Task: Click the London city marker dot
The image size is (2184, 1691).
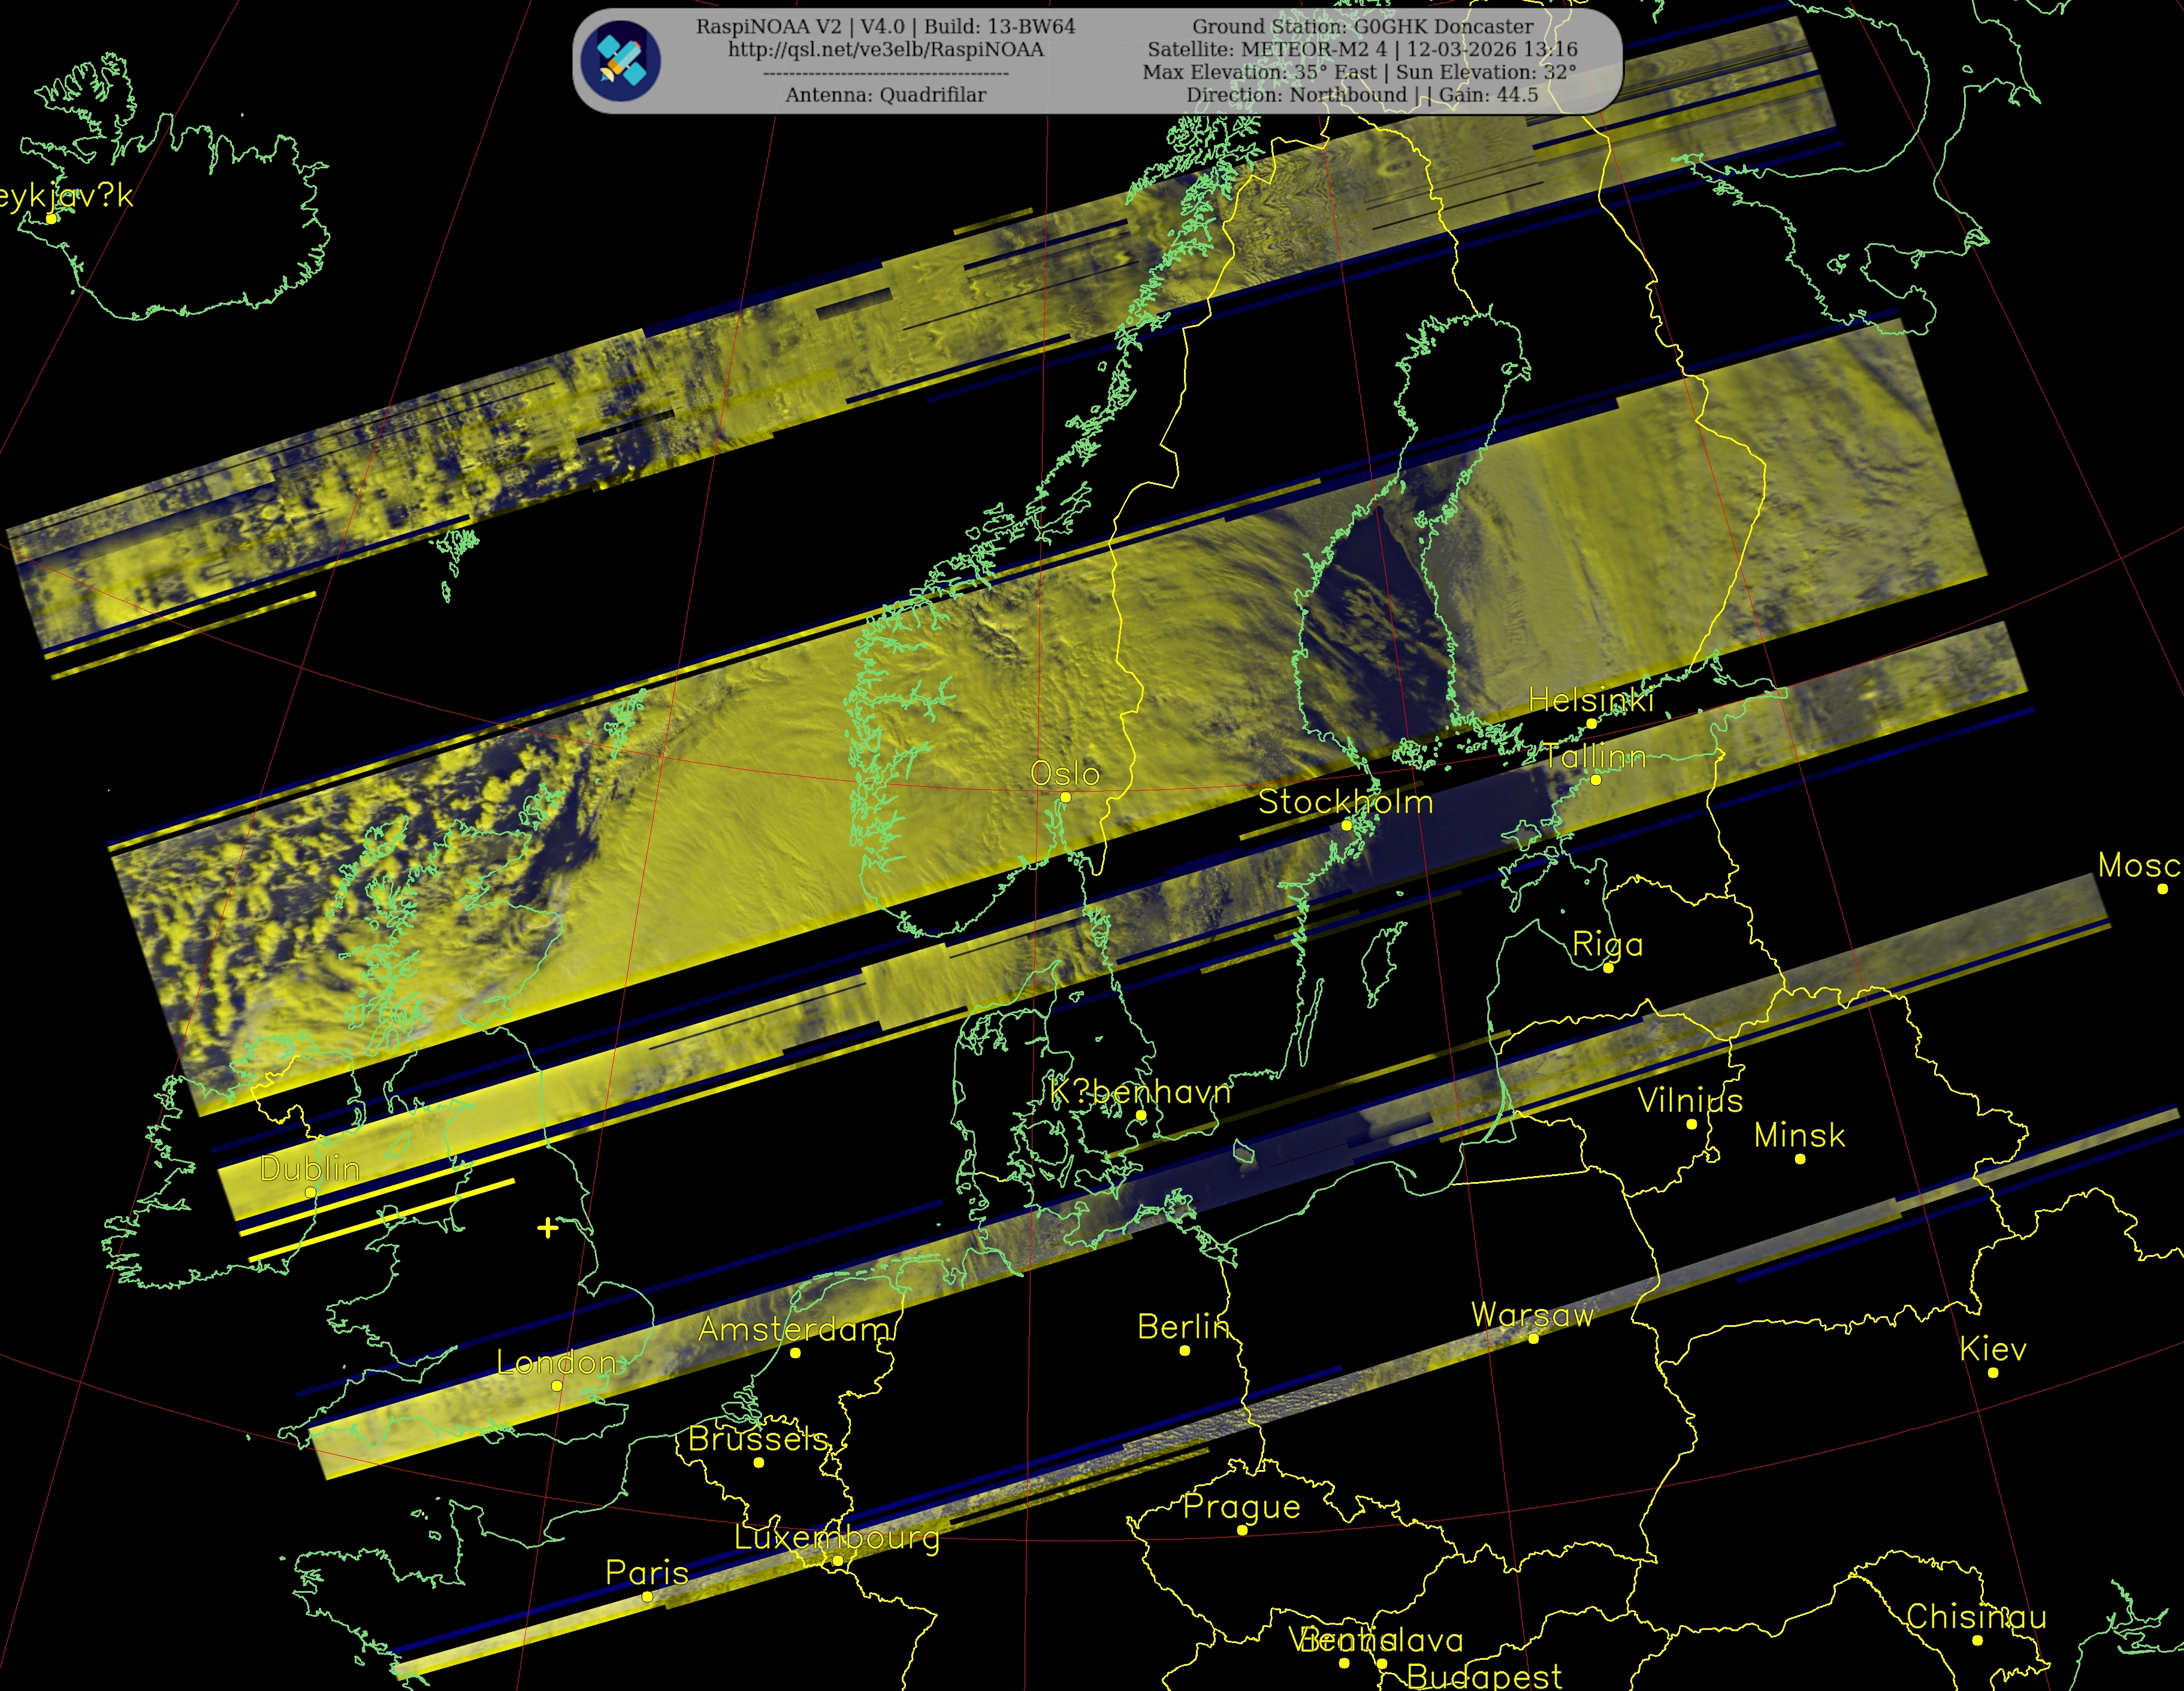Action: [557, 1385]
